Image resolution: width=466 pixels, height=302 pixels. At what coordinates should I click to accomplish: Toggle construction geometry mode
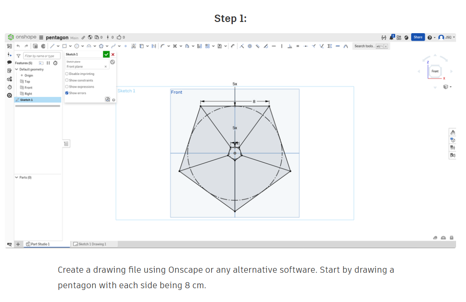click(154, 46)
